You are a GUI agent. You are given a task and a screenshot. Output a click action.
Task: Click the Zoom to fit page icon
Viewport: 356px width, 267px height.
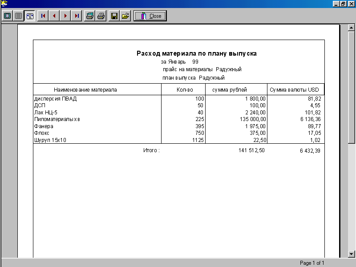(8, 16)
